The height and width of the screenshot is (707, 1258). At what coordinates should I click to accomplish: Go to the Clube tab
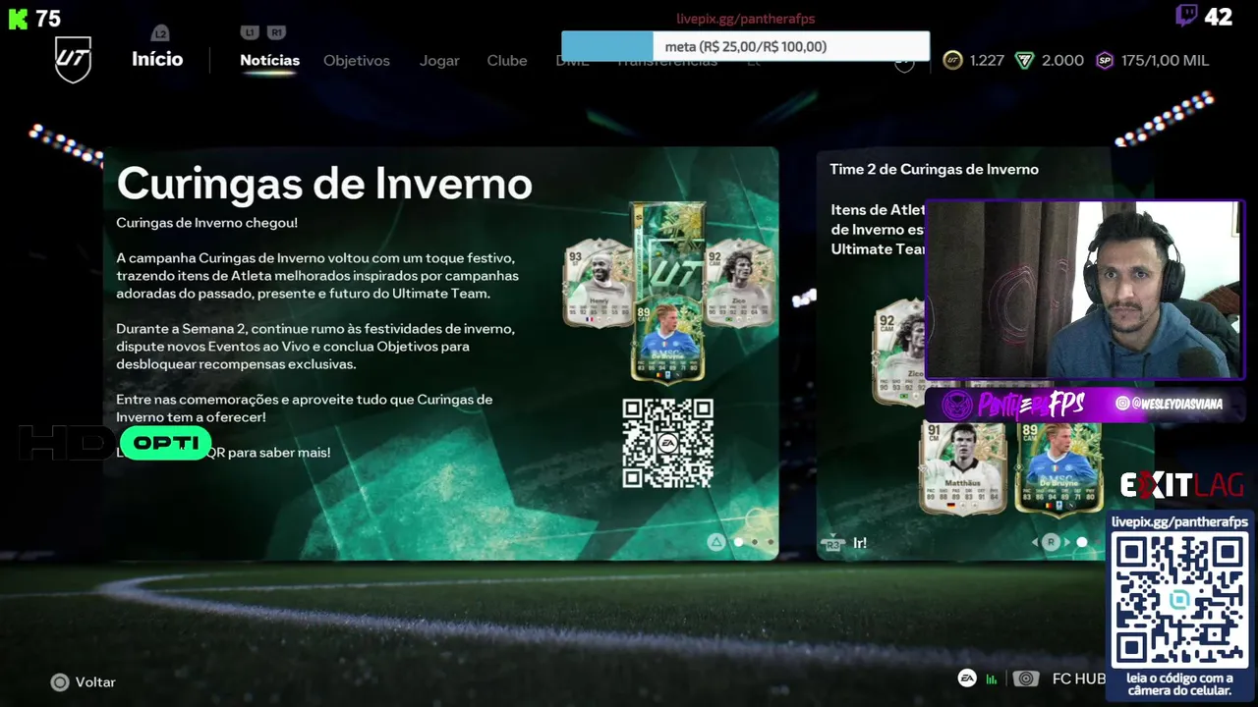pos(507,60)
